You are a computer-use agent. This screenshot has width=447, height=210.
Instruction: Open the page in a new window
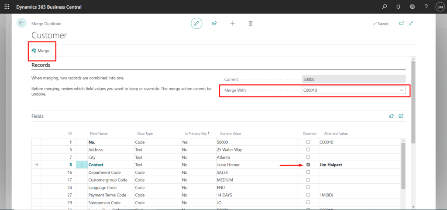click(402, 24)
